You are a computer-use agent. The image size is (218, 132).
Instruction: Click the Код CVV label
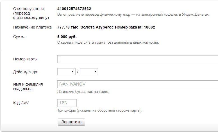coord(21,103)
